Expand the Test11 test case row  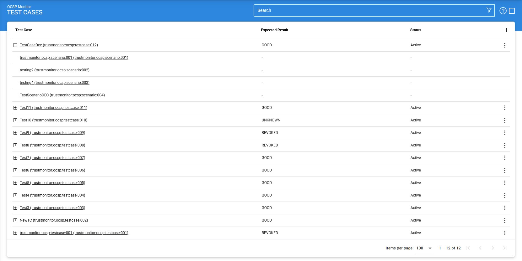[x=15, y=108]
